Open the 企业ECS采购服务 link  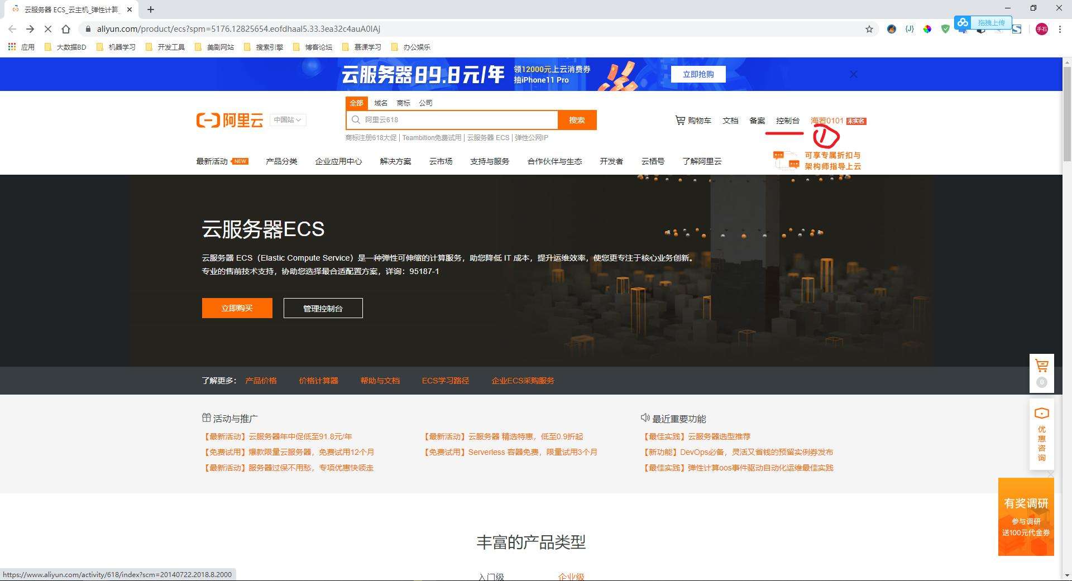tap(523, 381)
